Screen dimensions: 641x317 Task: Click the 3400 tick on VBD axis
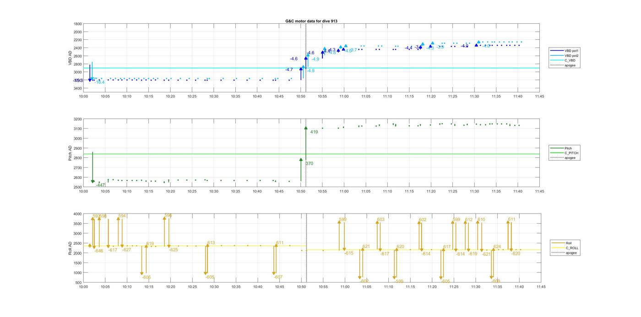tap(78, 88)
